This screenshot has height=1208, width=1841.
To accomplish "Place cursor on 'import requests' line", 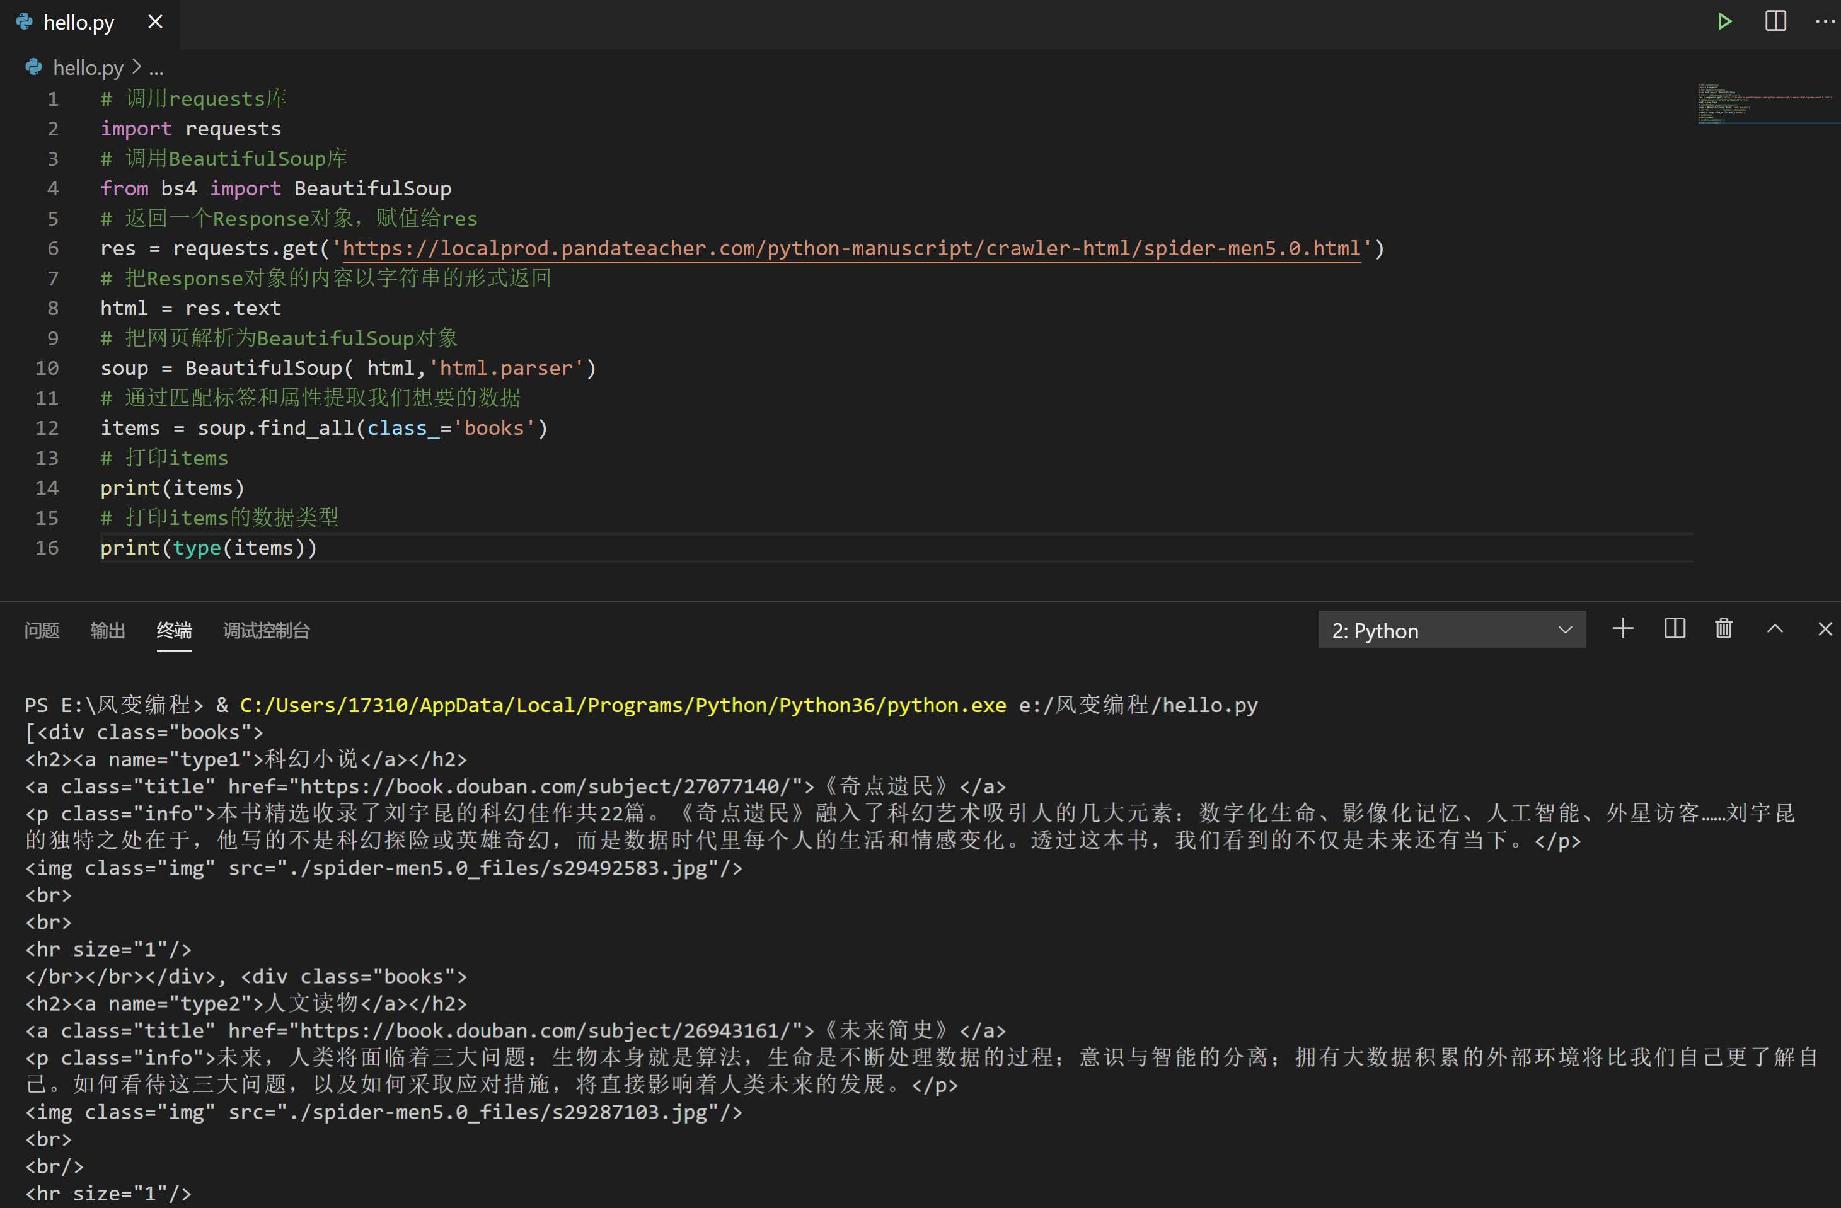I will pyautogui.click(x=191, y=129).
